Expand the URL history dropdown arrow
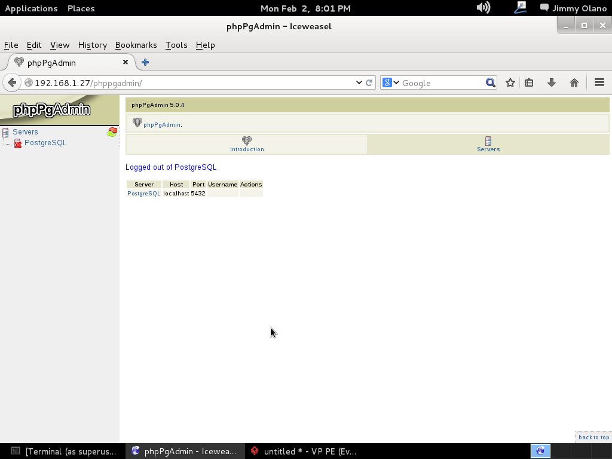This screenshot has height=459, width=612. click(x=359, y=83)
